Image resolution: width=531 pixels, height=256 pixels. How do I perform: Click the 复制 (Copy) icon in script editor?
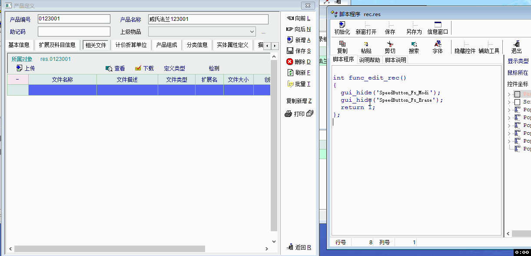click(342, 44)
